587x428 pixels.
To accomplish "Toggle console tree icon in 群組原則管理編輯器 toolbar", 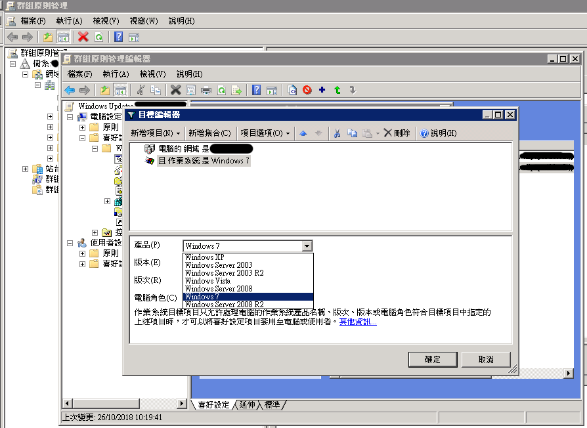I will tap(121, 90).
